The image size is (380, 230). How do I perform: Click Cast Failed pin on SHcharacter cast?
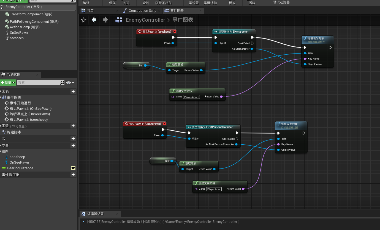point(252,43)
